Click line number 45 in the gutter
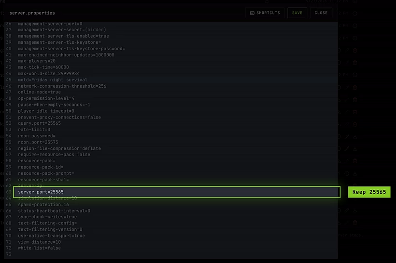 coord(9,80)
